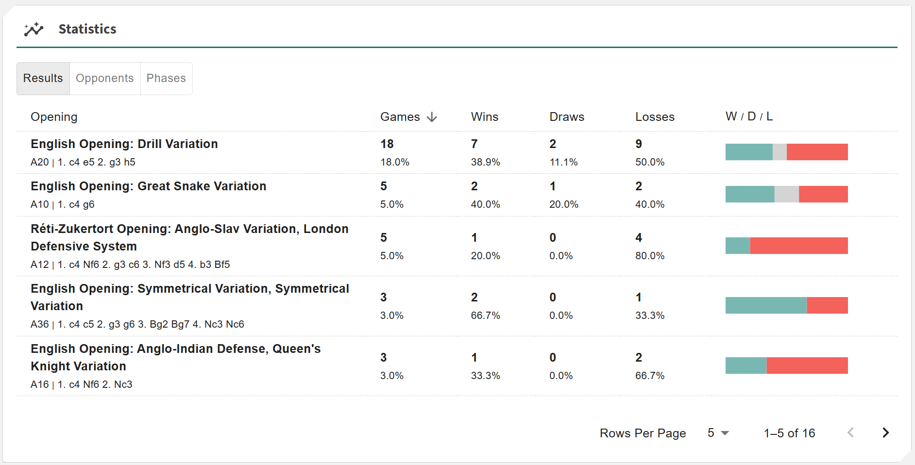Sort by Draws column header

[x=566, y=117]
